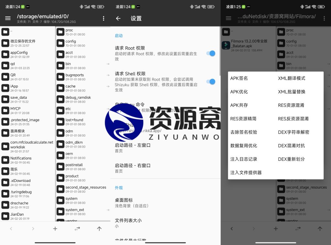Tap the forward (>) arrow in the first screen's bottom bar
This screenshot has height=245, width=331.
(33, 229)
